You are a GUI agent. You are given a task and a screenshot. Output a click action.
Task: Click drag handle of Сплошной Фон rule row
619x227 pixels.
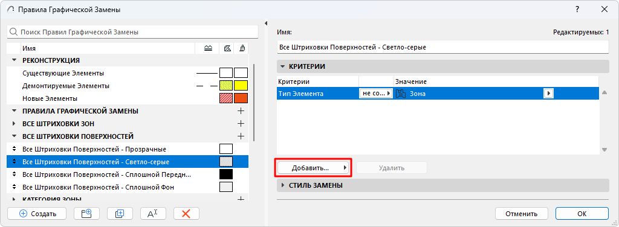[15, 187]
